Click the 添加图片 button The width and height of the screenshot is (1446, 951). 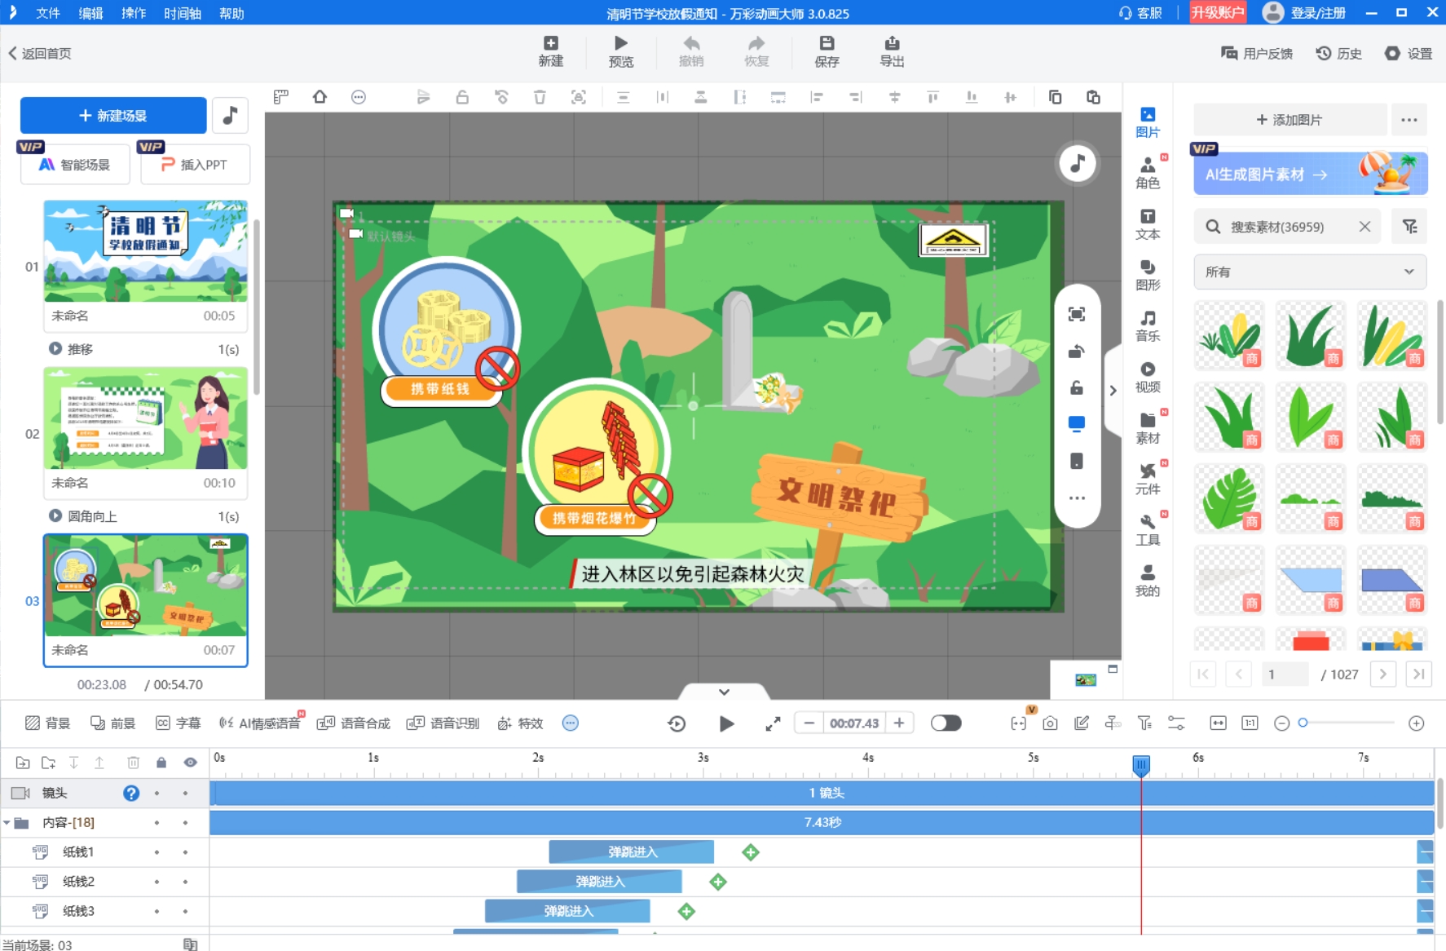coord(1289,120)
